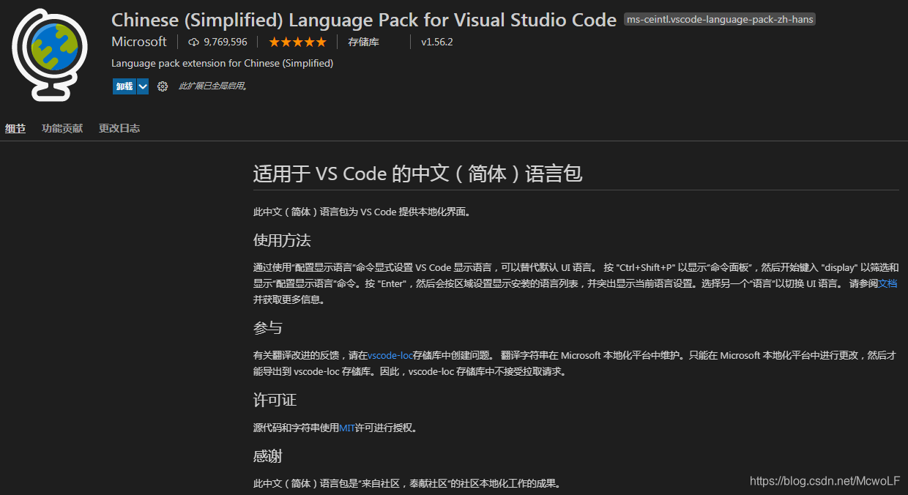The height and width of the screenshot is (495, 908).
Task: Expand the uninstall dropdown arrow
Action: pos(143,86)
